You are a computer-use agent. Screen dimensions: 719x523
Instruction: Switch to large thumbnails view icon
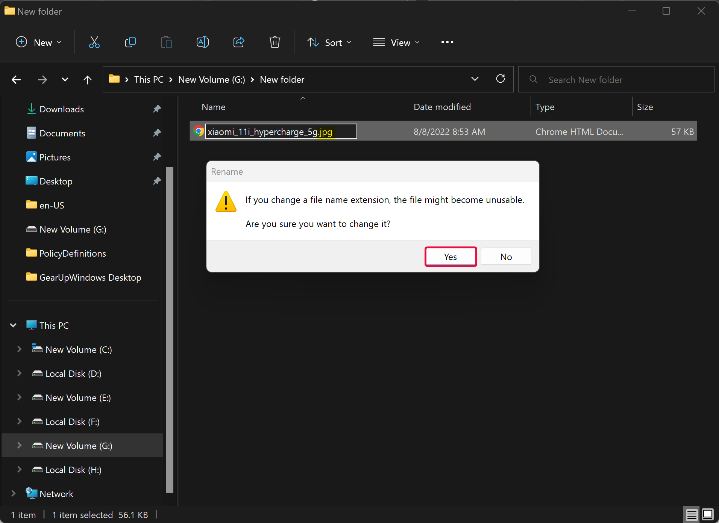pos(708,514)
